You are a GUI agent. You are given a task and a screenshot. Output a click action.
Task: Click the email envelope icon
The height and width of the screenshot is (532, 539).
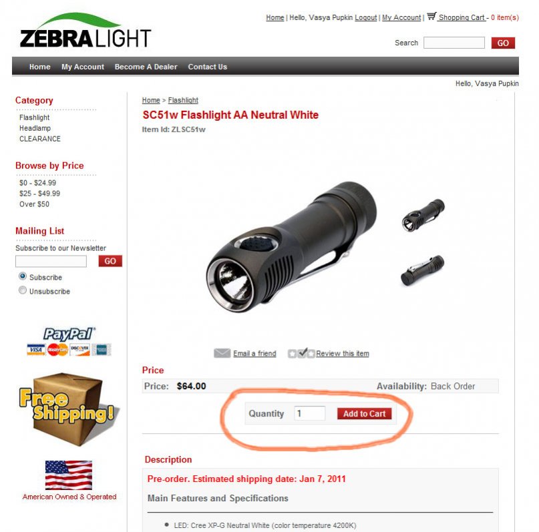click(x=222, y=353)
